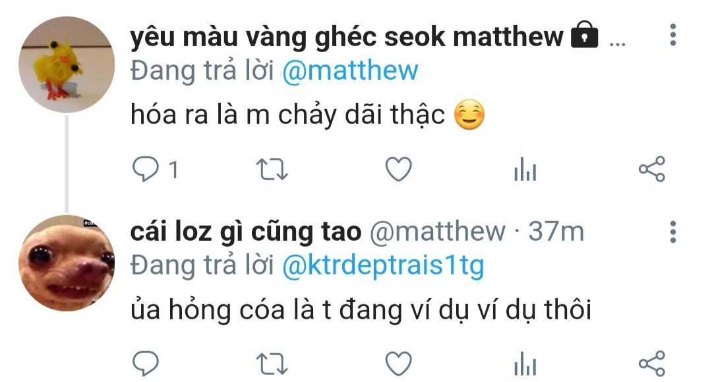Image resolution: width=712 pixels, height=382 pixels.
Task: Open the chihuahua dog profile avatar
Action: tap(67, 263)
